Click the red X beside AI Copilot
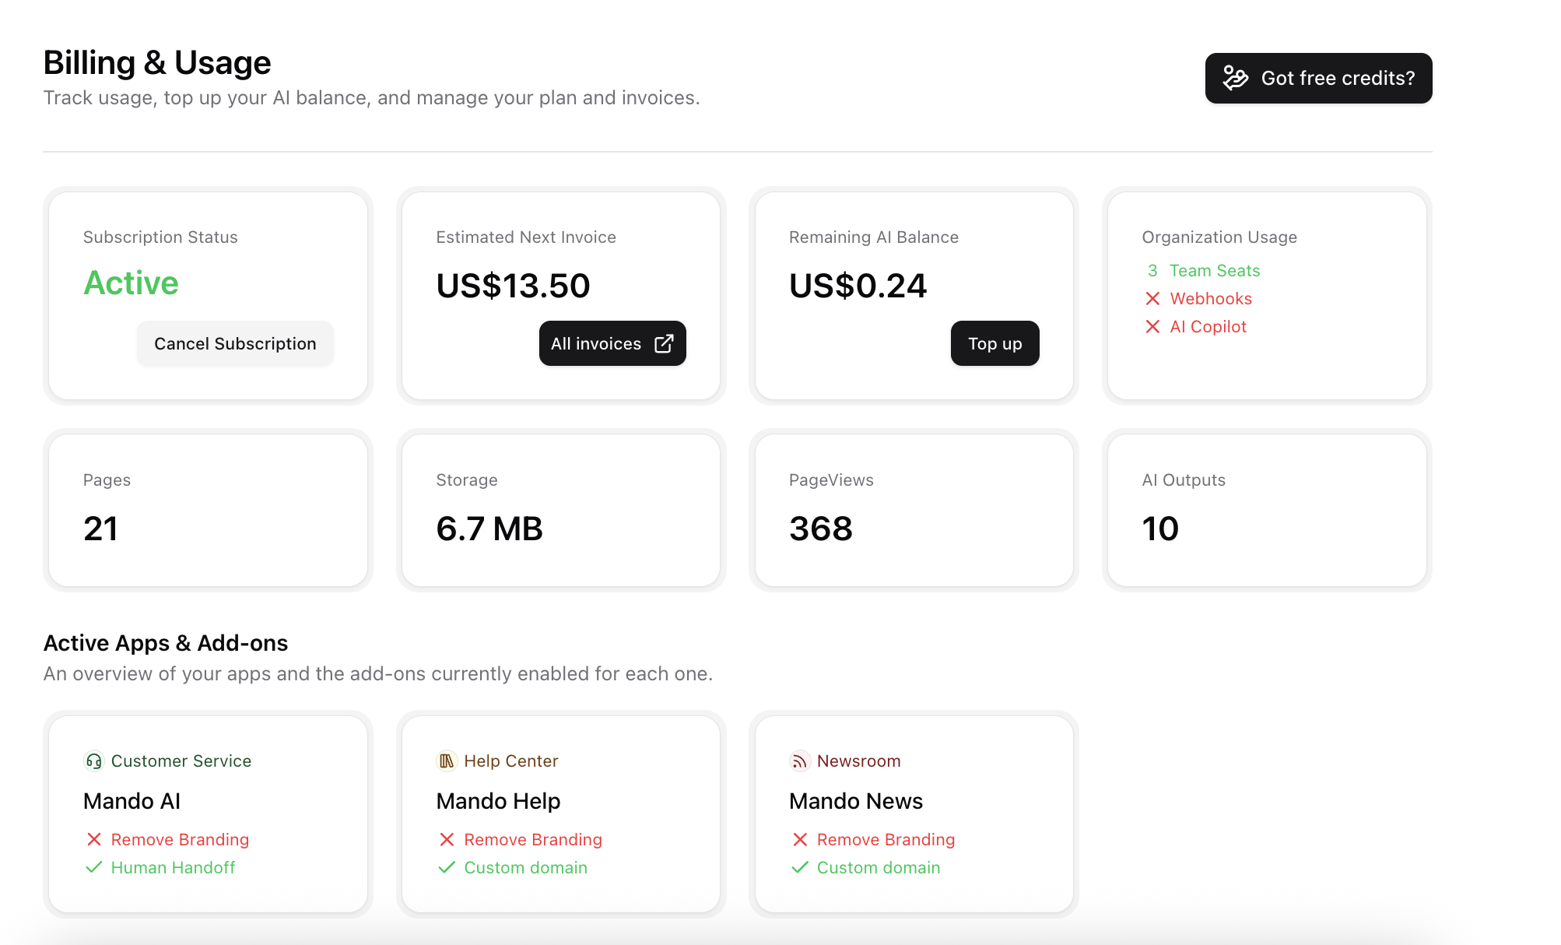This screenshot has height=945, width=1561. pos(1152,327)
